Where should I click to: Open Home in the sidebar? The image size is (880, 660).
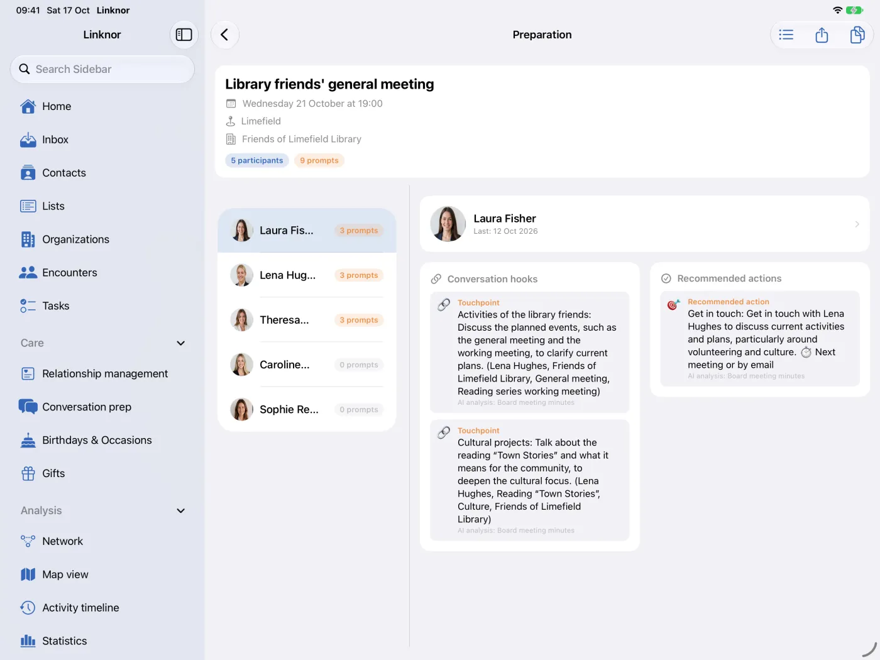point(102,106)
